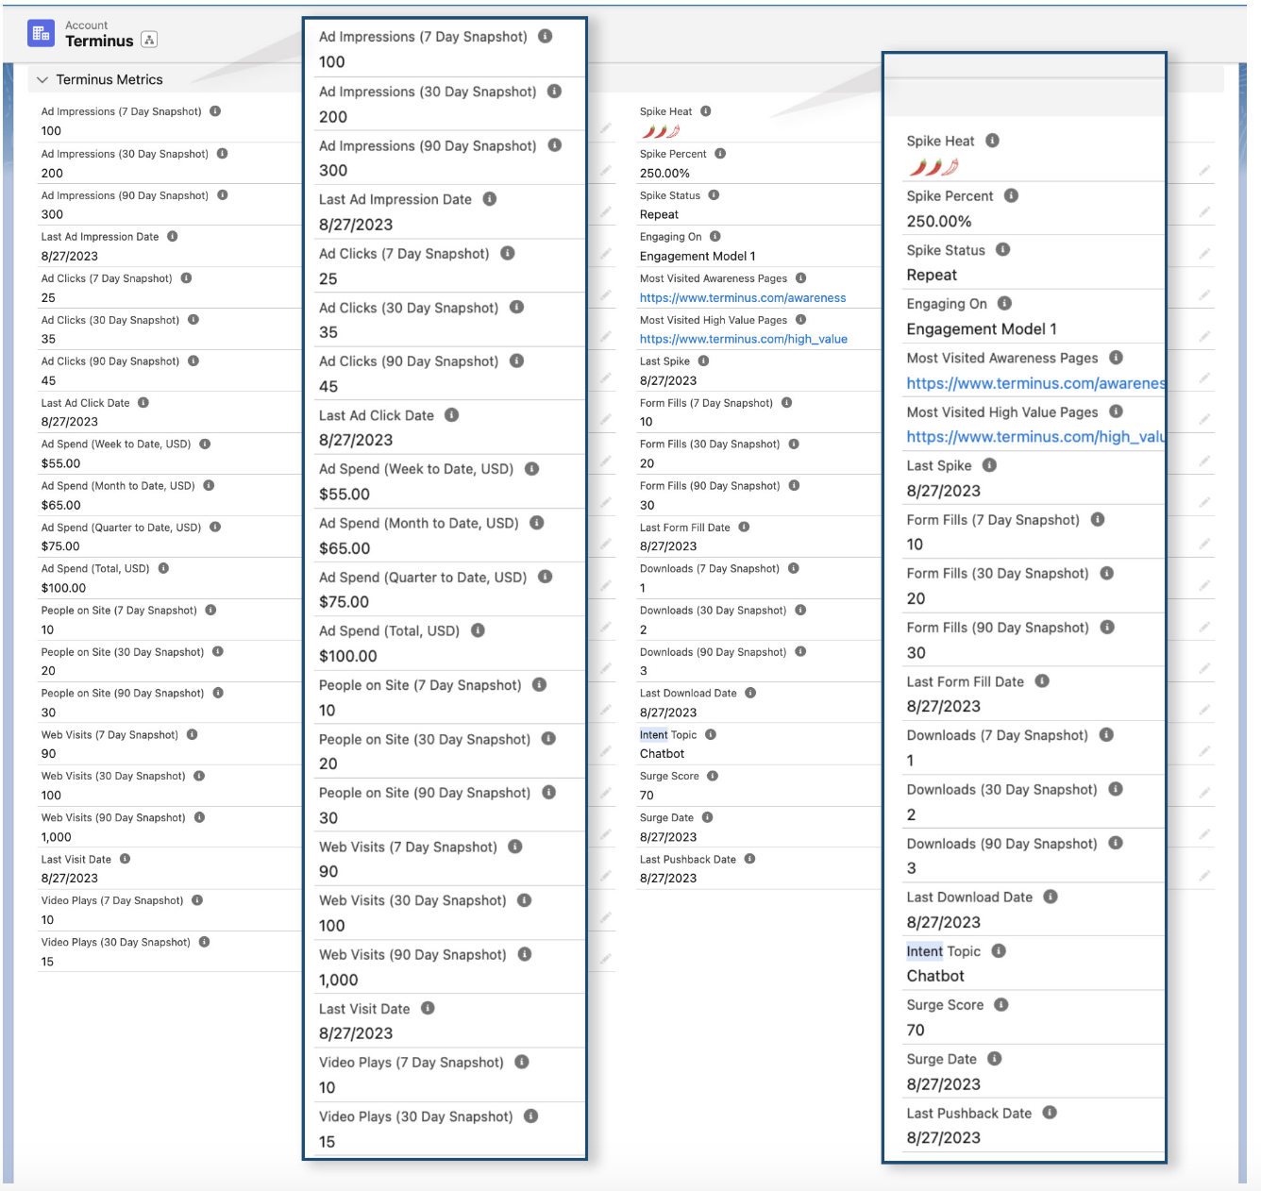
Task: Select small-print '250.00%' Spike Percent value
Action: 664,173
